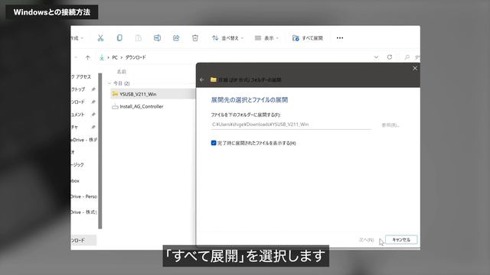Open the three-dots more options menu
Image resolution: width=490 pixels, height=275 pixels.
(x=340, y=38)
